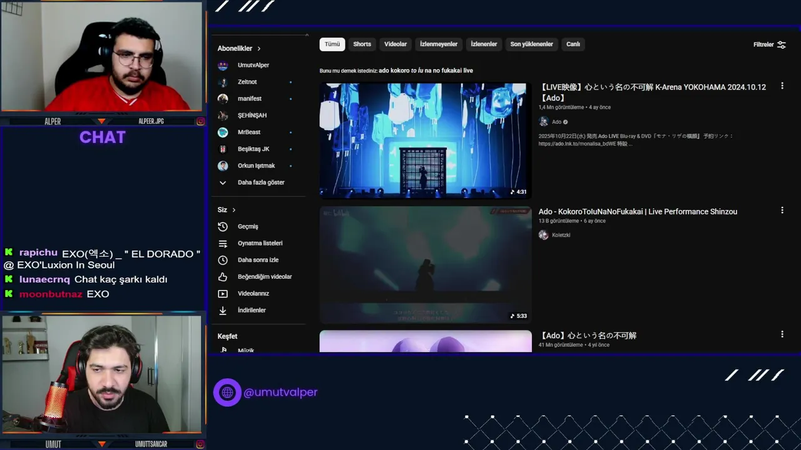
Task: Click the Ado channel avatar under first result
Action: tap(543, 122)
